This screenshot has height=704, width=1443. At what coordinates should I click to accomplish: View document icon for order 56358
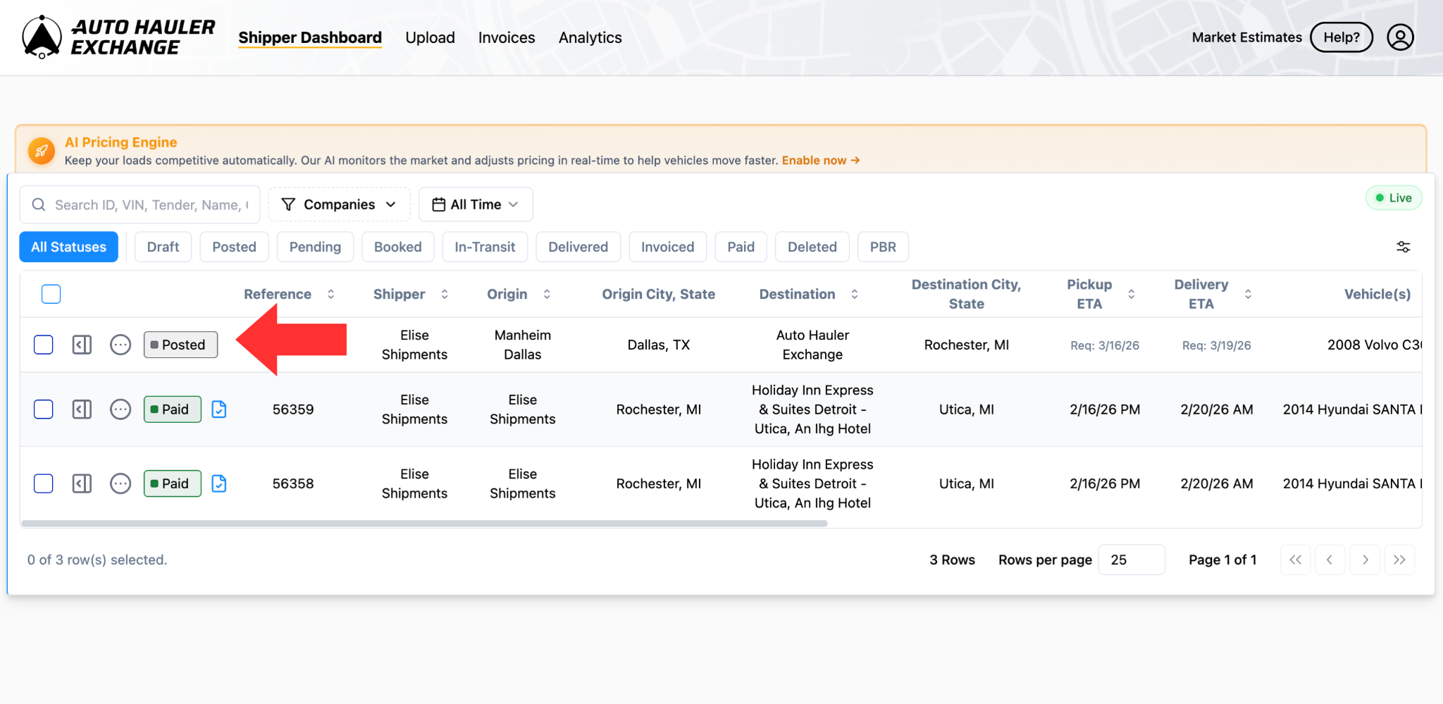coord(219,483)
